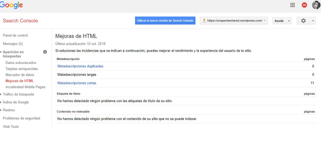The image size is (321, 146).
Task: Go to Panel de control
Action: coord(15,35)
